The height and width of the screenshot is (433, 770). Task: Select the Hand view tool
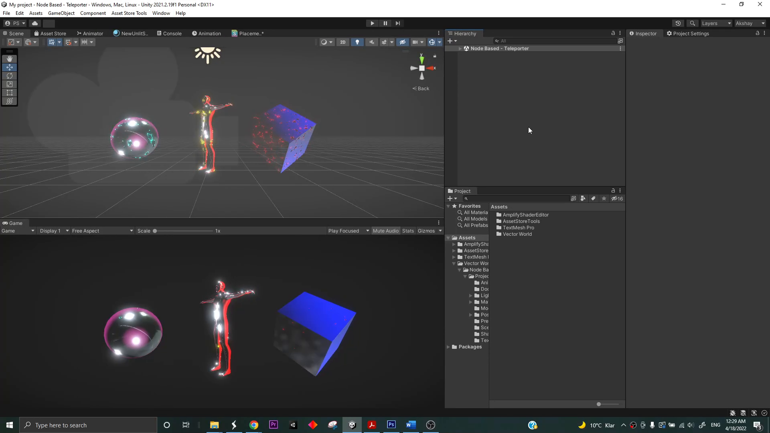point(10,59)
